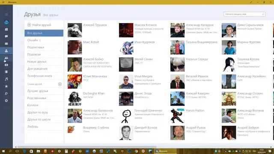Click the right arrow of the horizontal scrollbar
This screenshot has width=274, height=154.
pos(271,147)
